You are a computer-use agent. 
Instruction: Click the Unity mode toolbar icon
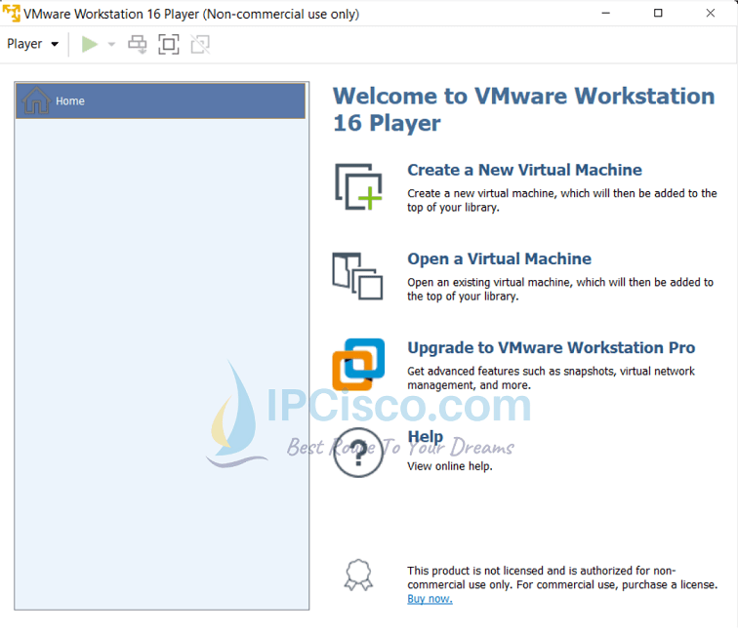(x=200, y=44)
